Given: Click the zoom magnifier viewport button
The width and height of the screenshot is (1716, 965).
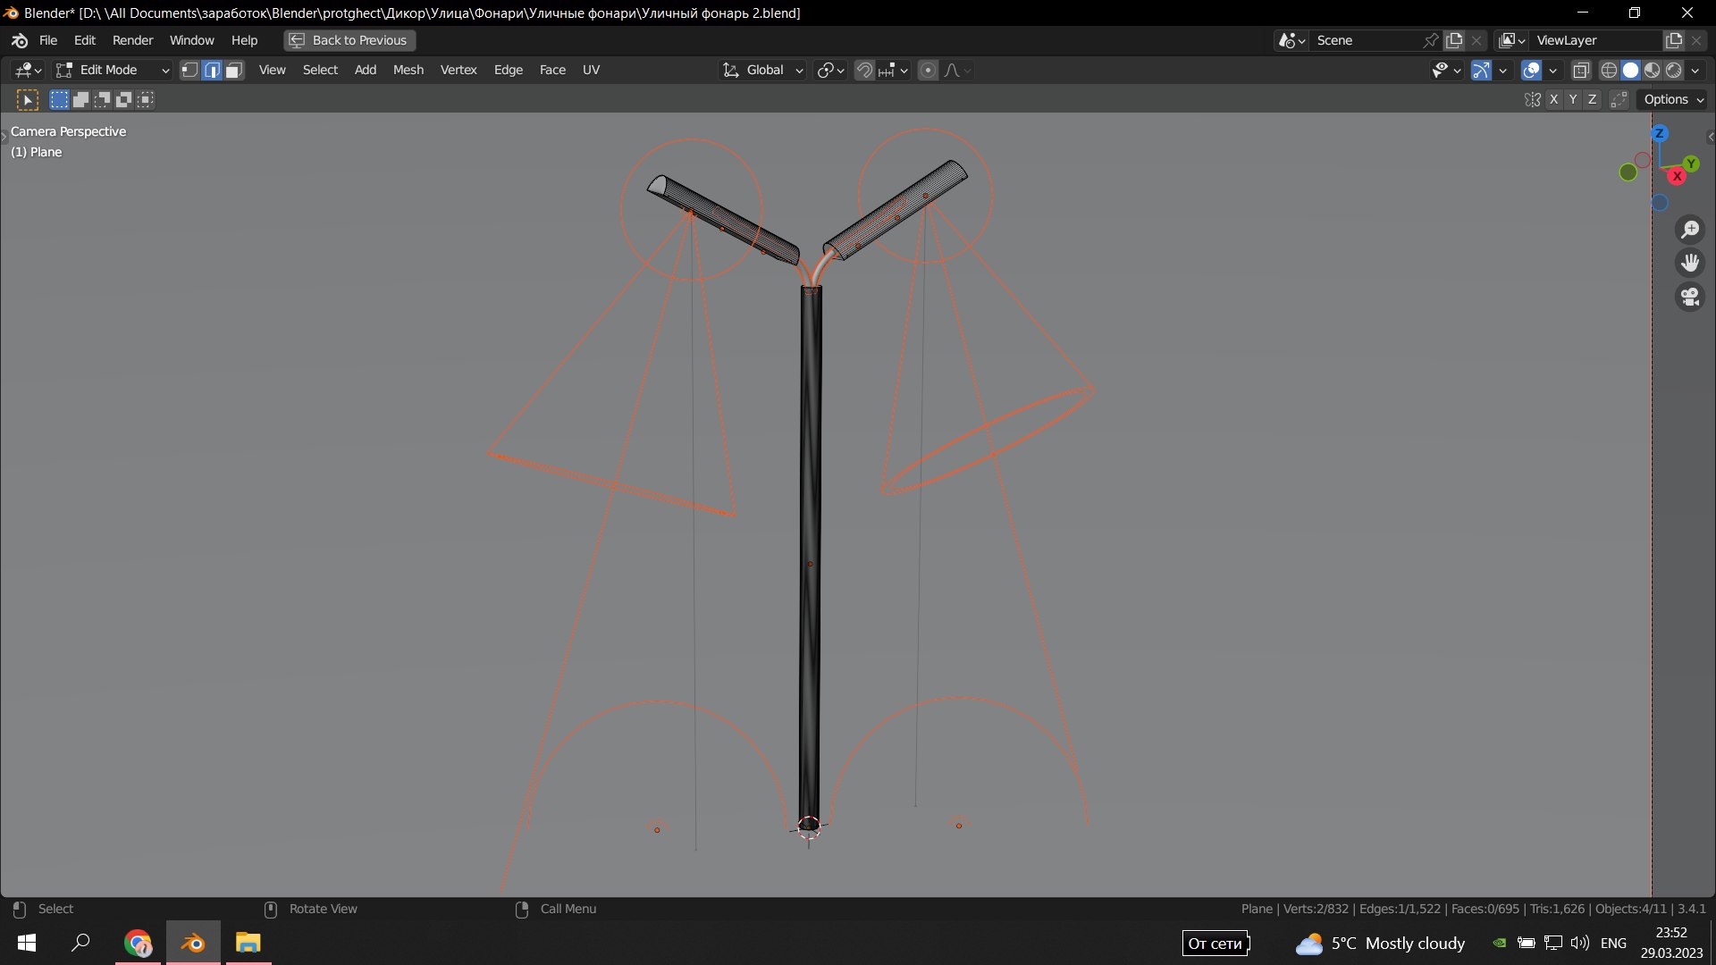Looking at the screenshot, I should (x=1689, y=230).
